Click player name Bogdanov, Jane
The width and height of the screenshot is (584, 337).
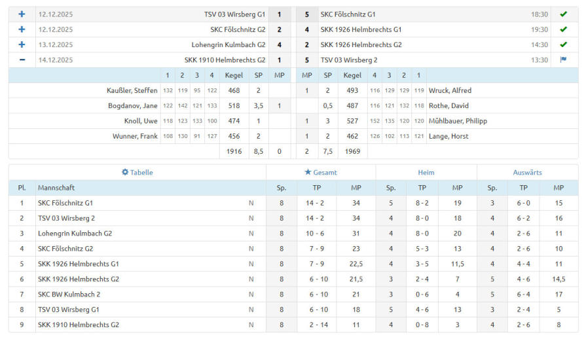pyautogui.click(x=132, y=105)
